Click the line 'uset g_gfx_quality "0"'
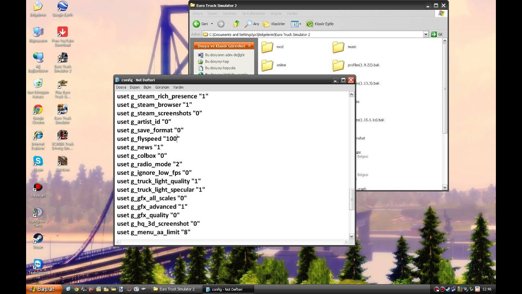Screen dimensions: 522x294 point(148,215)
